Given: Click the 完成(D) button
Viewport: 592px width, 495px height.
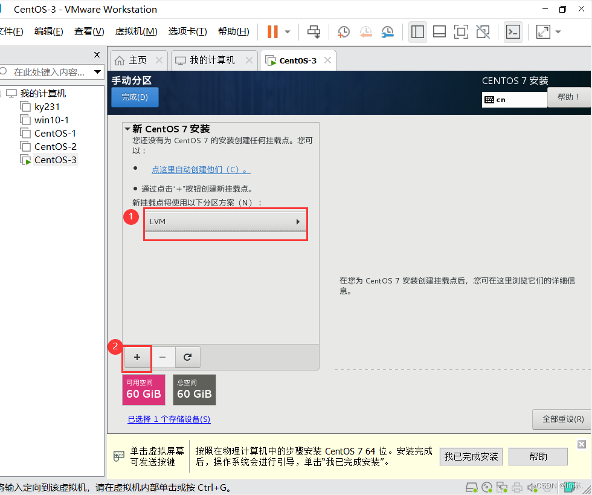Looking at the screenshot, I should (x=135, y=97).
